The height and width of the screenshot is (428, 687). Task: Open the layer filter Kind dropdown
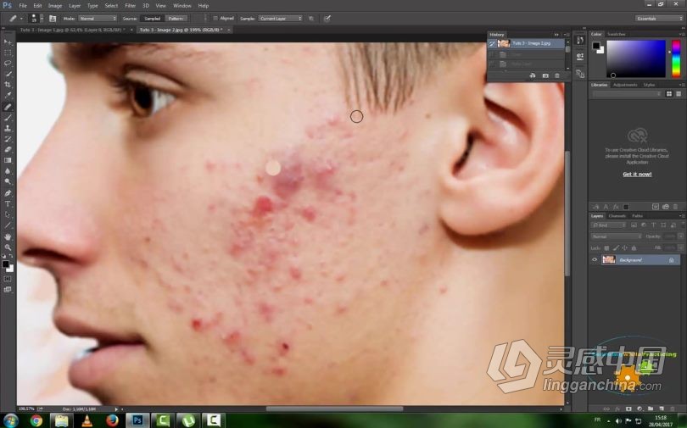(x=609, y=225)
